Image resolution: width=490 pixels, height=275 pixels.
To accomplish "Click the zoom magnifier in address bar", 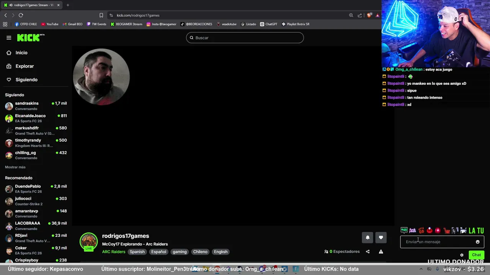I will pos(351,15).
